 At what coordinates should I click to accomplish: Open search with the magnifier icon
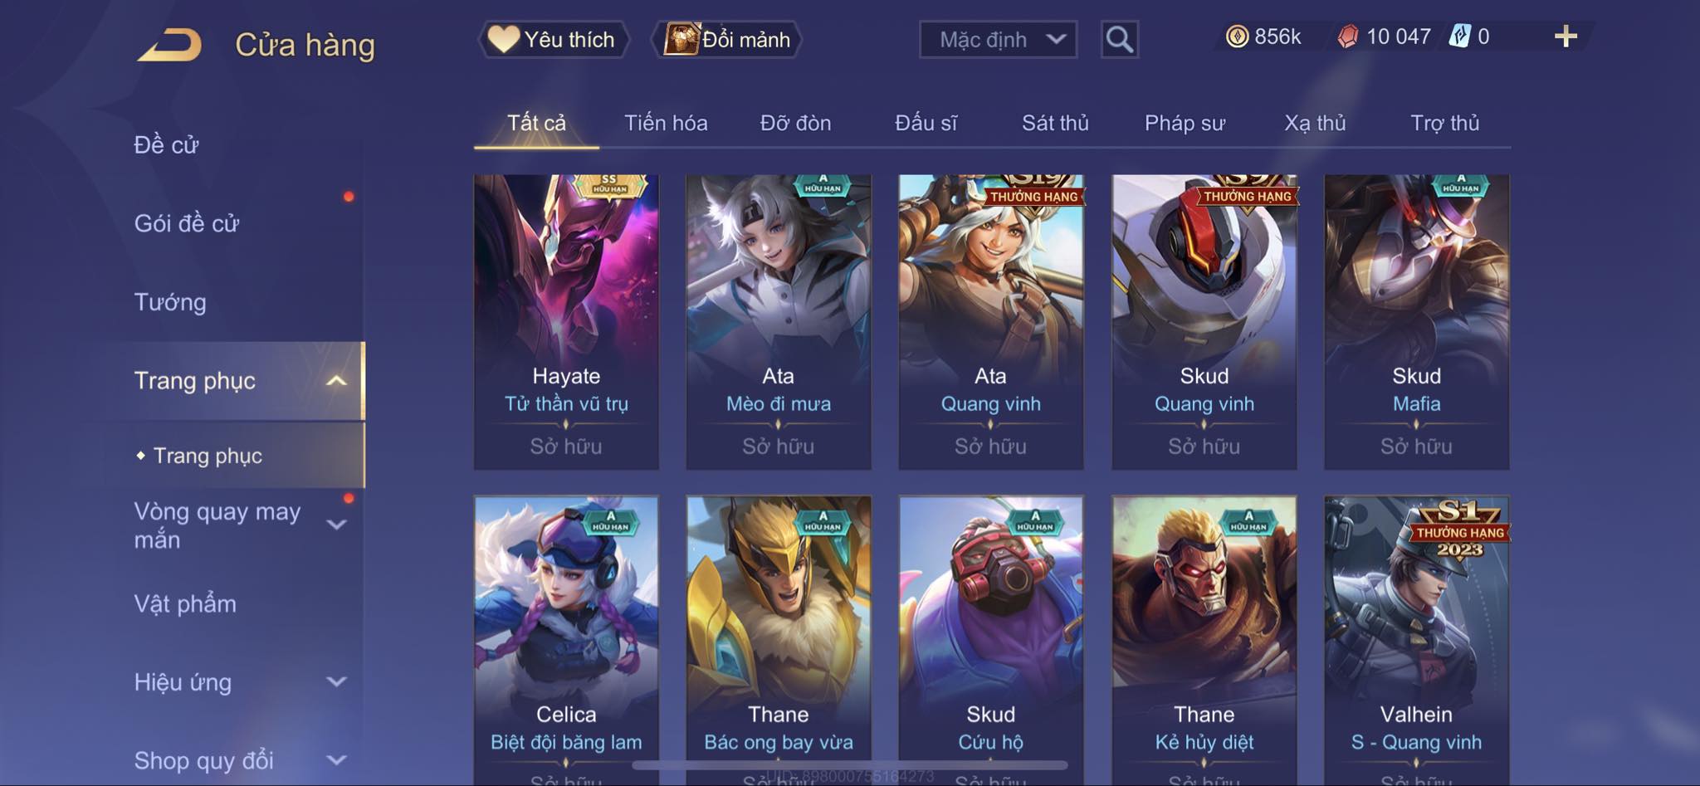click(x=1119, y=39)
